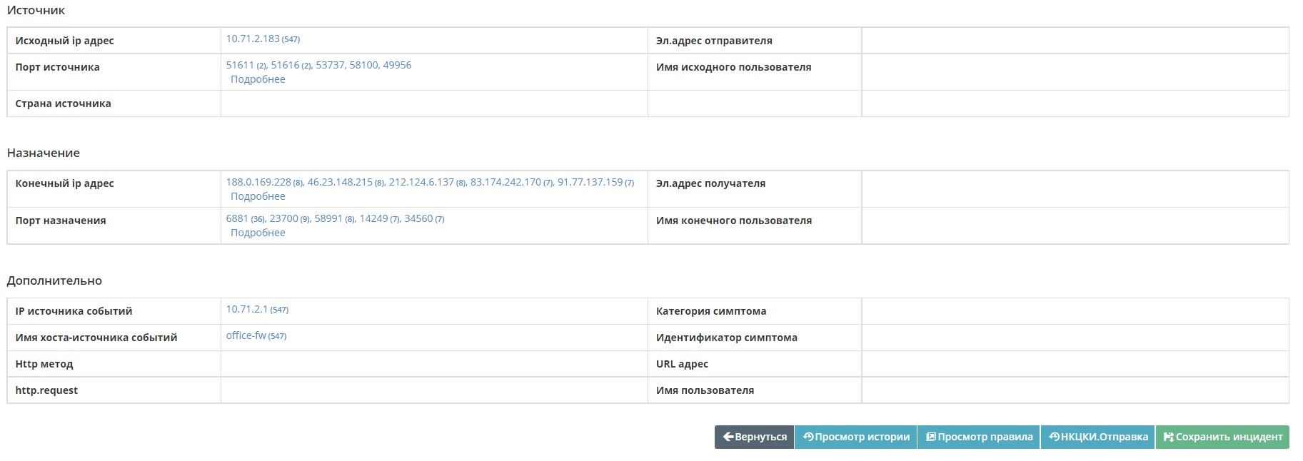1303x461 pixels.
Task: Expand Подробнее under destination ports
Action: pos(258,233)
